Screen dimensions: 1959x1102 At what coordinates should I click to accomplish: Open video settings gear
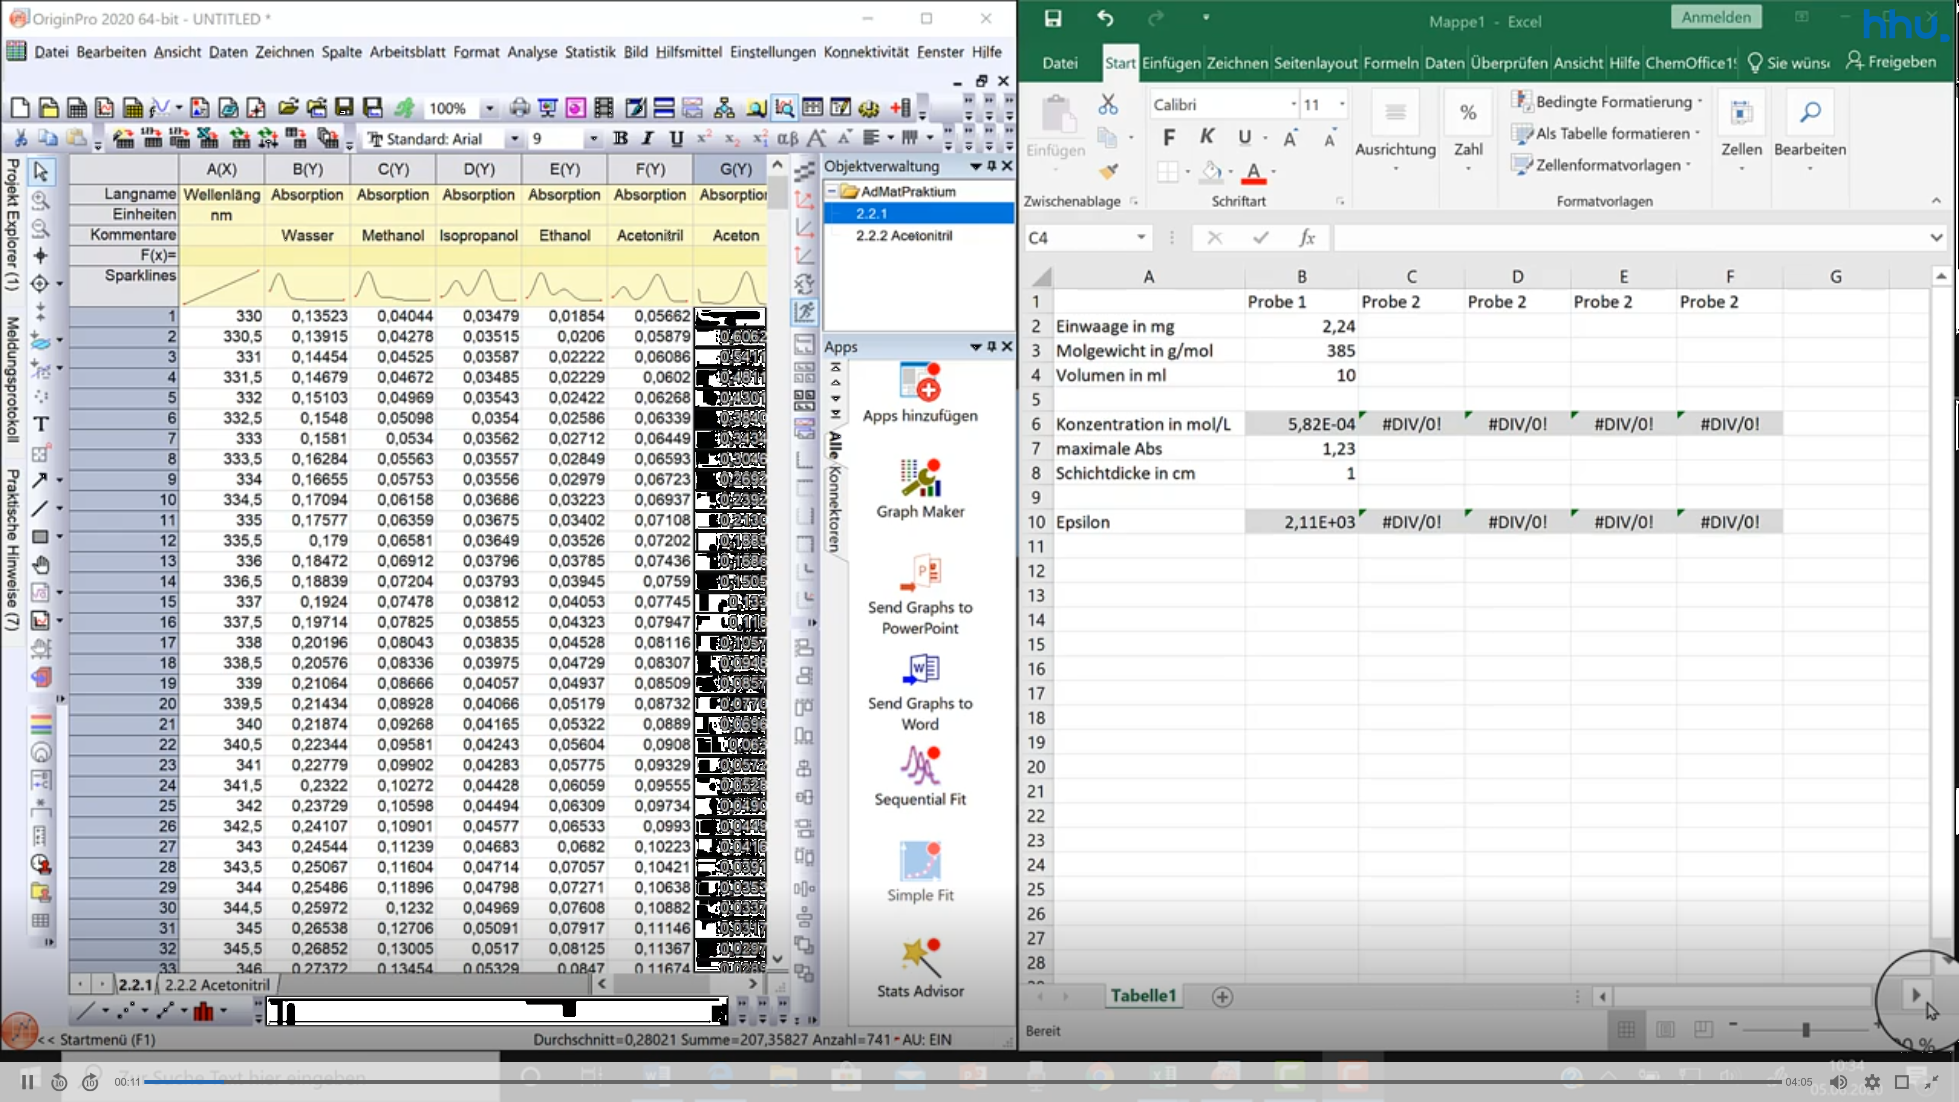point(1872,1082)
